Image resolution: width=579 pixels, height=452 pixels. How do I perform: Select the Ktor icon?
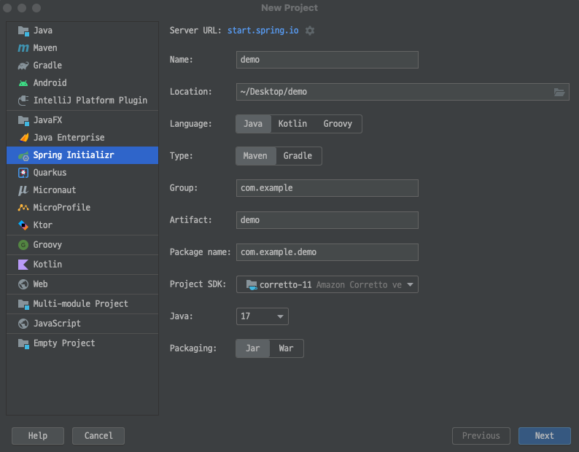(23, 225)
